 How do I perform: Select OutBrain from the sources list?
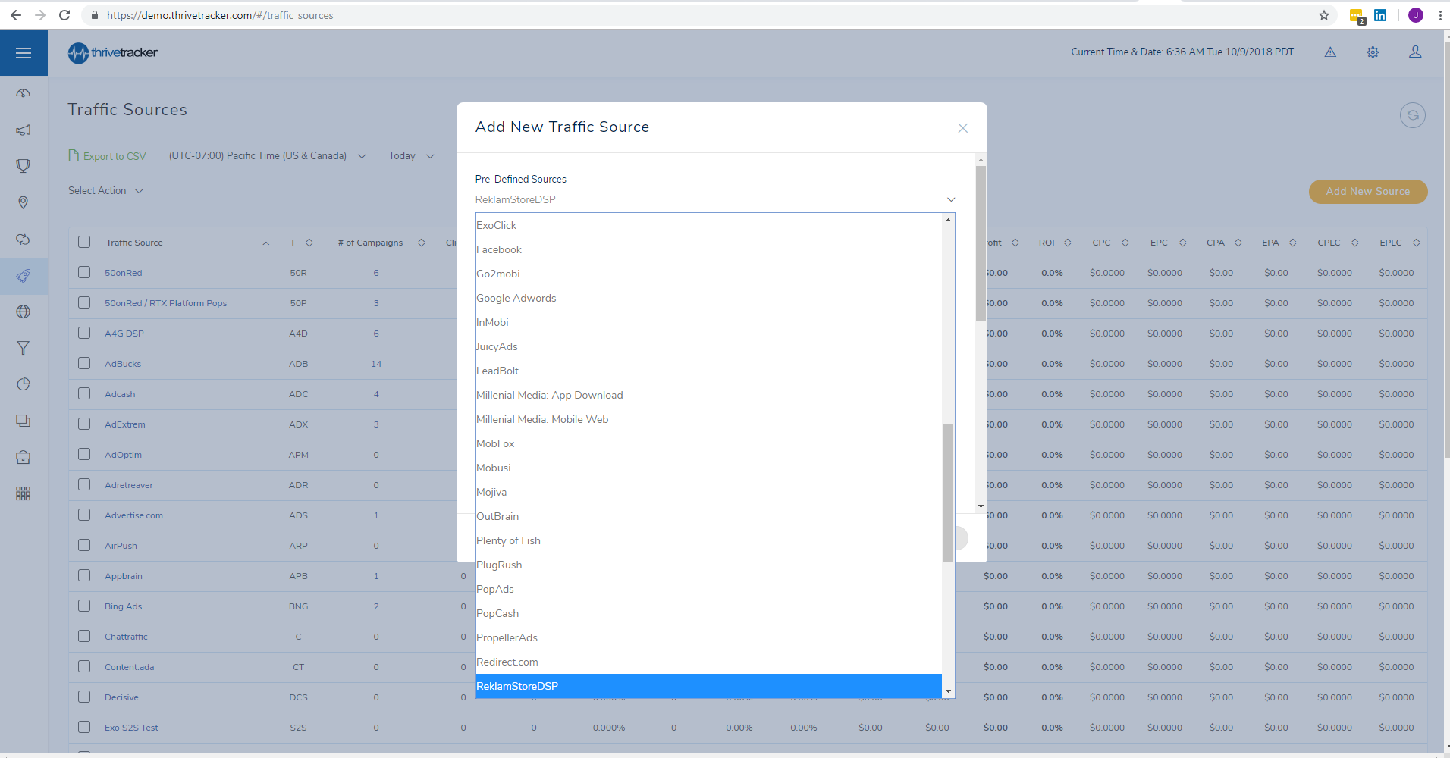(x=708, y=516)
